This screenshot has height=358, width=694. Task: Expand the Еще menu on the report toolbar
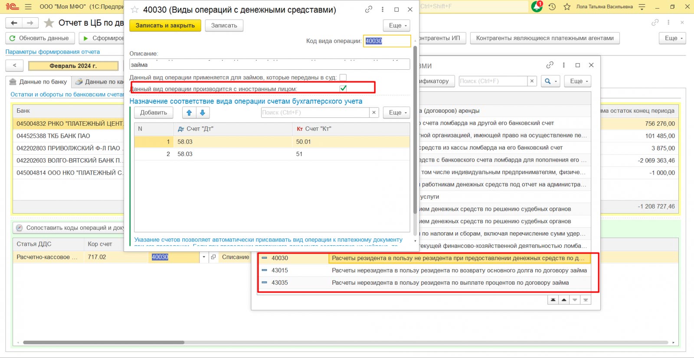[x=672, y=38]
